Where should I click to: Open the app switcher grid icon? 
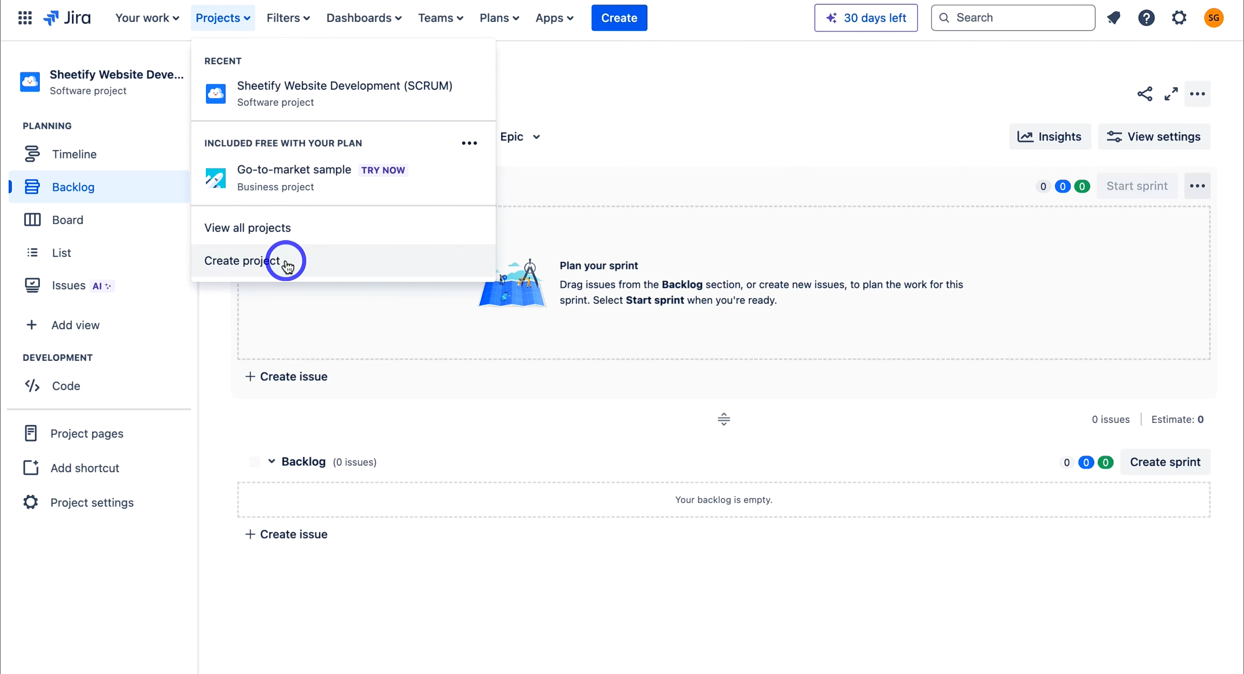[25, 18]
